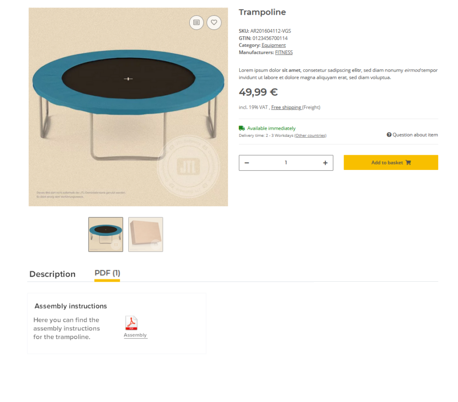Click the comparison list icon on image
This screenshot has height=402, width=458.
196,22
